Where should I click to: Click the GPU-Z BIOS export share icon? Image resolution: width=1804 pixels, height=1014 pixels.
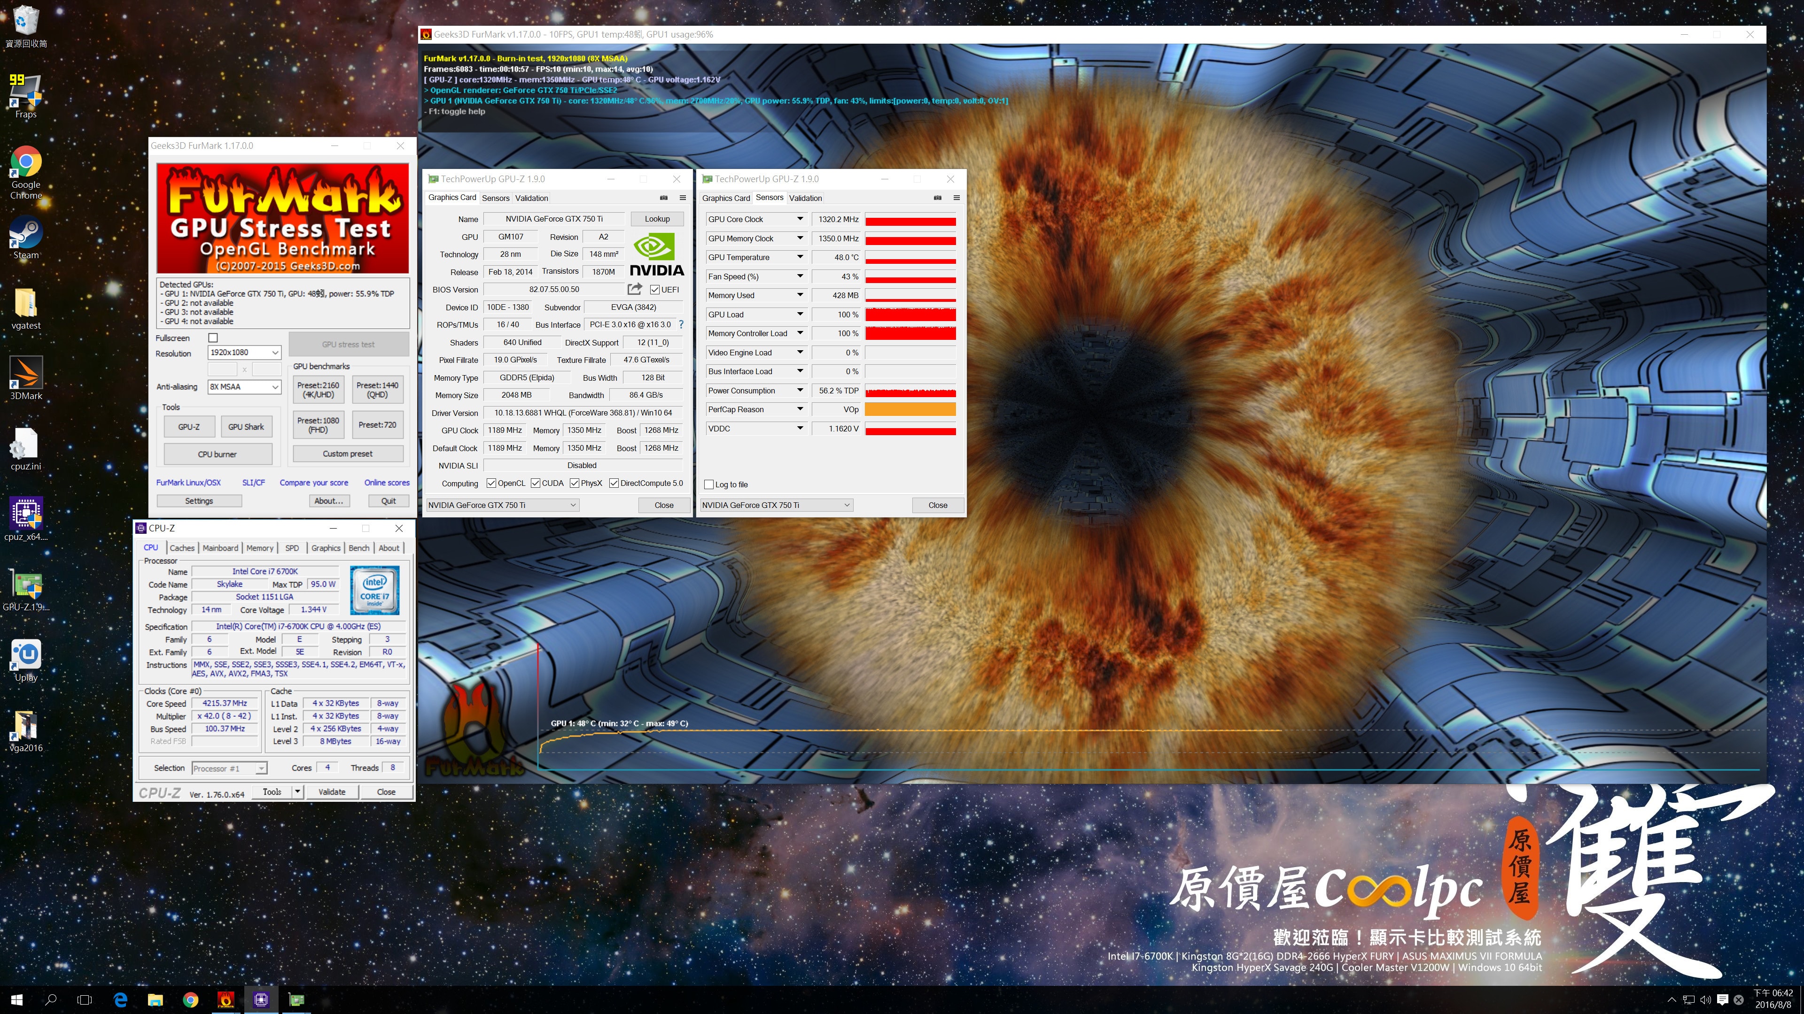coord(635,289)
